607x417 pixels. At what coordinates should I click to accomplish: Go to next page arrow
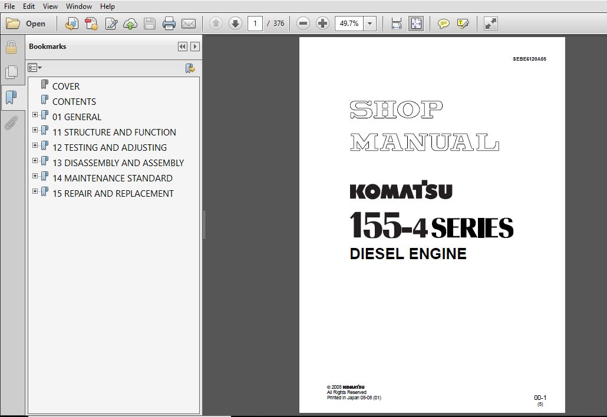point(235,24)
